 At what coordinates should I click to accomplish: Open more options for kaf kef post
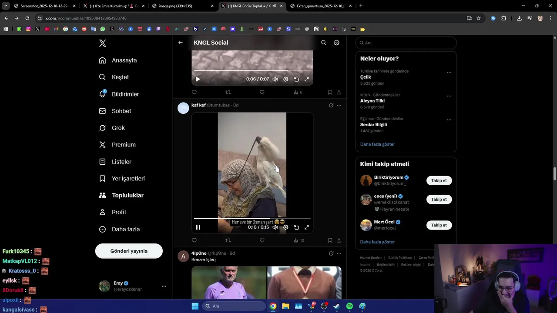pos(339,105)
